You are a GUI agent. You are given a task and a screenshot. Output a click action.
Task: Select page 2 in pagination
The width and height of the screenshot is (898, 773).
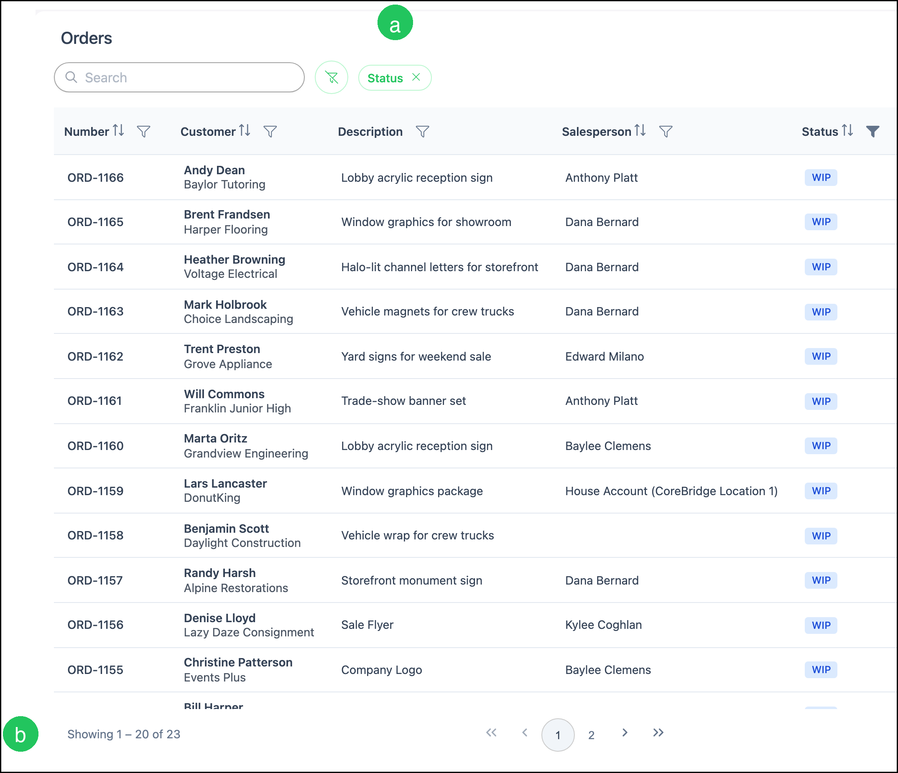coord(591,735)
